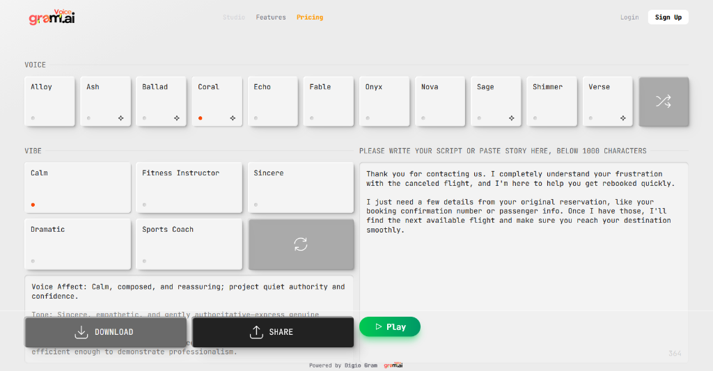Screen dimensions: 713x371
Task: Pick the Dramatic vibe
Action: click(x=77, y=244)
